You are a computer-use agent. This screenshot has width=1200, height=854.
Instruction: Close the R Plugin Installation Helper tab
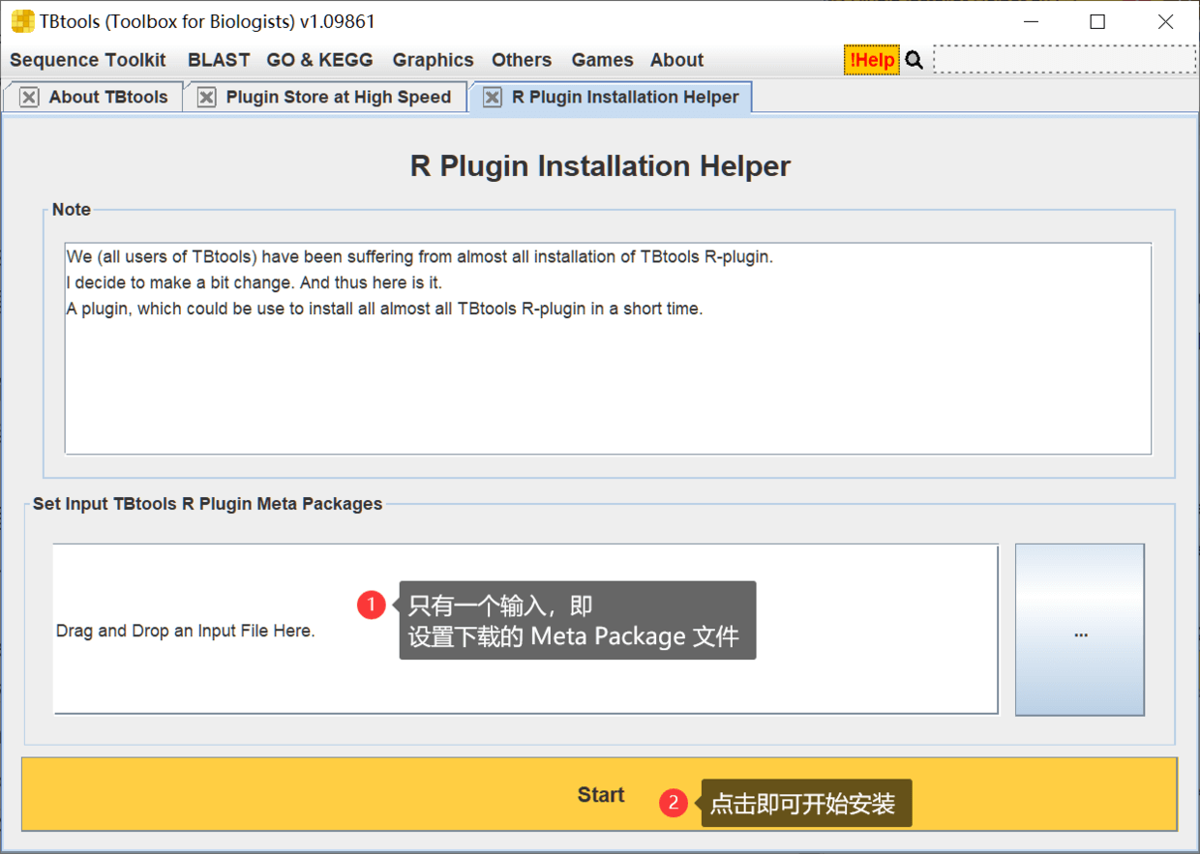[x=493, y=98]
